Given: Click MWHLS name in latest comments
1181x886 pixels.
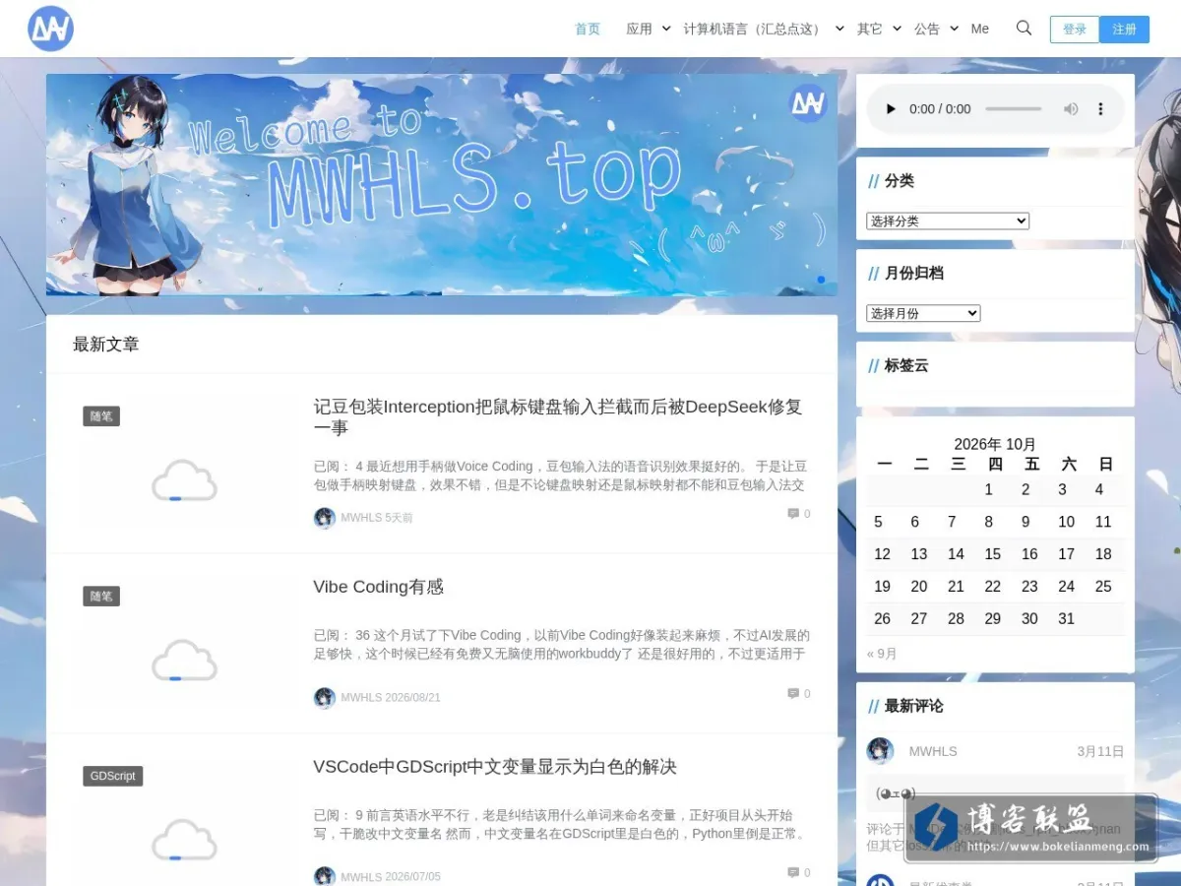Looking at the screenshot, I should click(x=933, y=751).
